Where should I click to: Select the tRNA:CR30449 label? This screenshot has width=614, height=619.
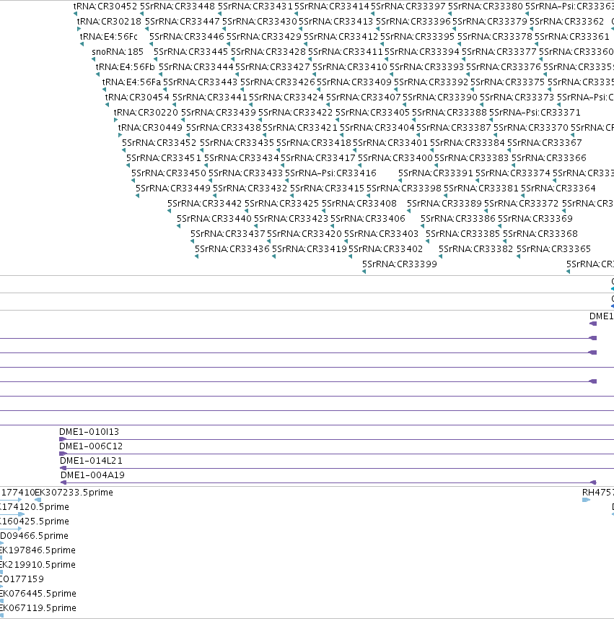pos(150,128)
